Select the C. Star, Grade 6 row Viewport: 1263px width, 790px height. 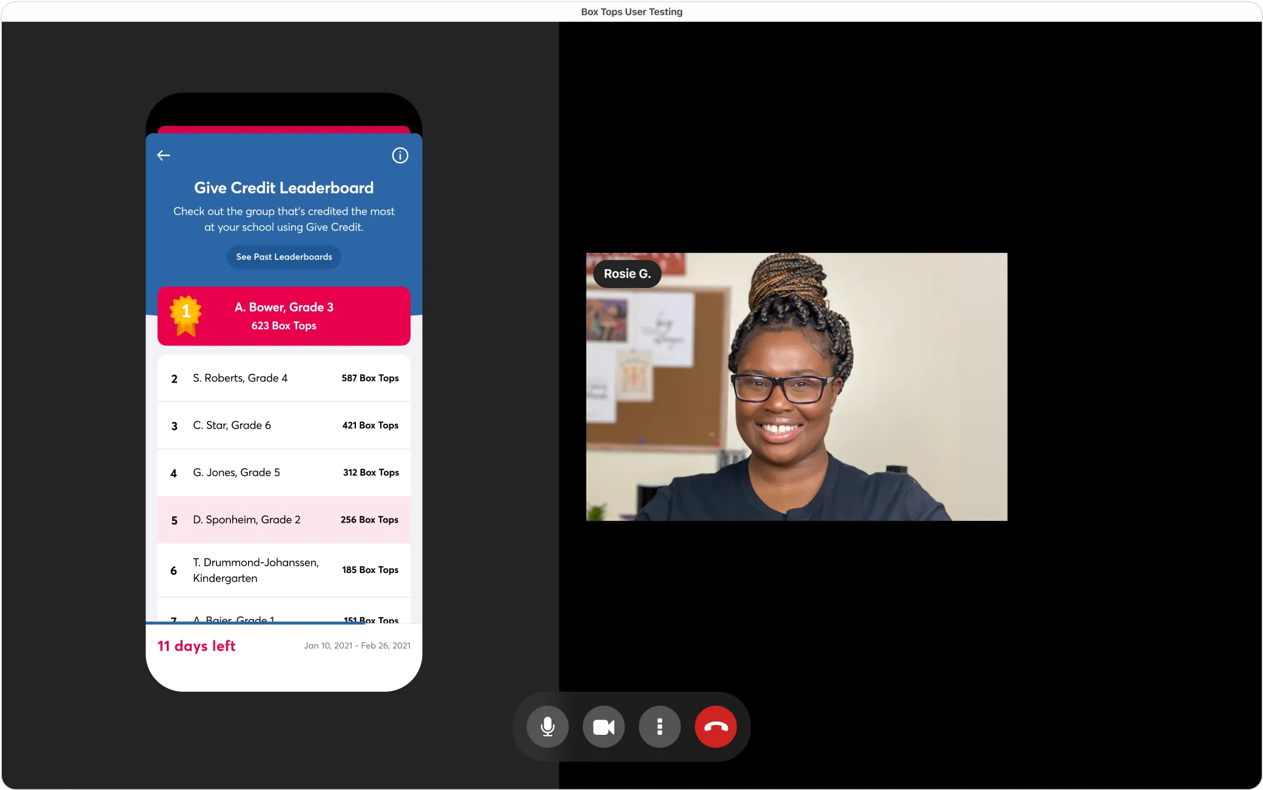pyautogui.click(x=284, y=426)
